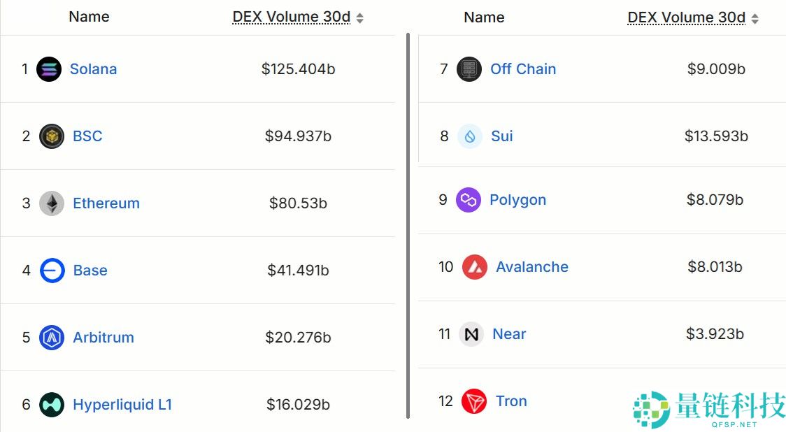Image resolution: width=786 pixels, height=432 pixels.
Task: Click the right Name column header
Action: coord(483,17)
